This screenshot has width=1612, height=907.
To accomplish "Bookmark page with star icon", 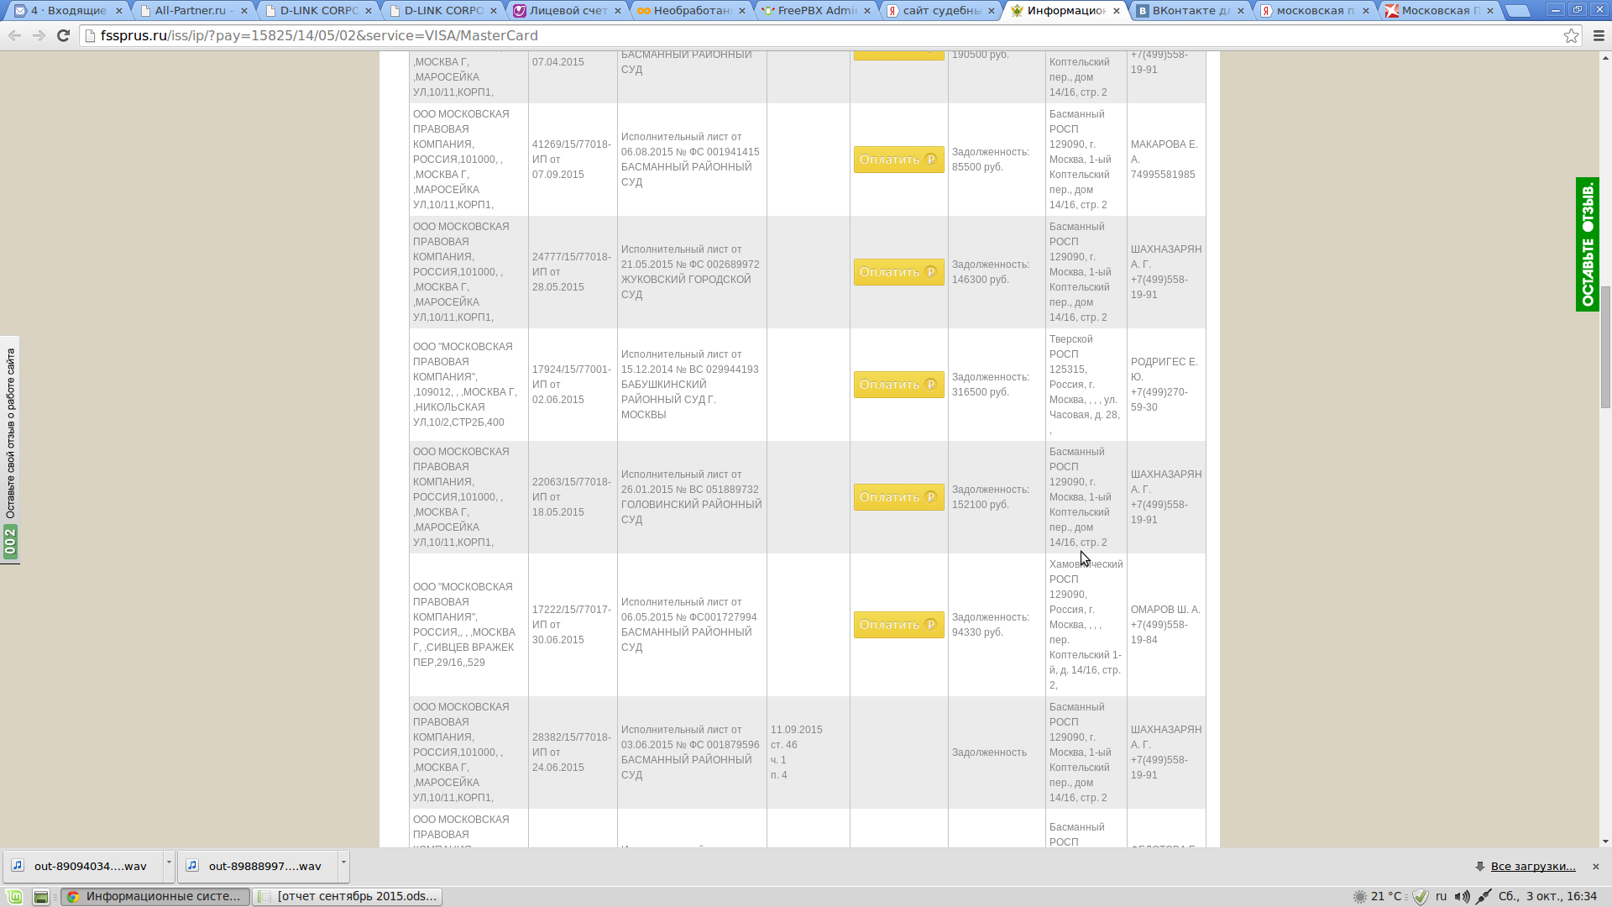I will pyautogui.click(x=1571, y=35).
